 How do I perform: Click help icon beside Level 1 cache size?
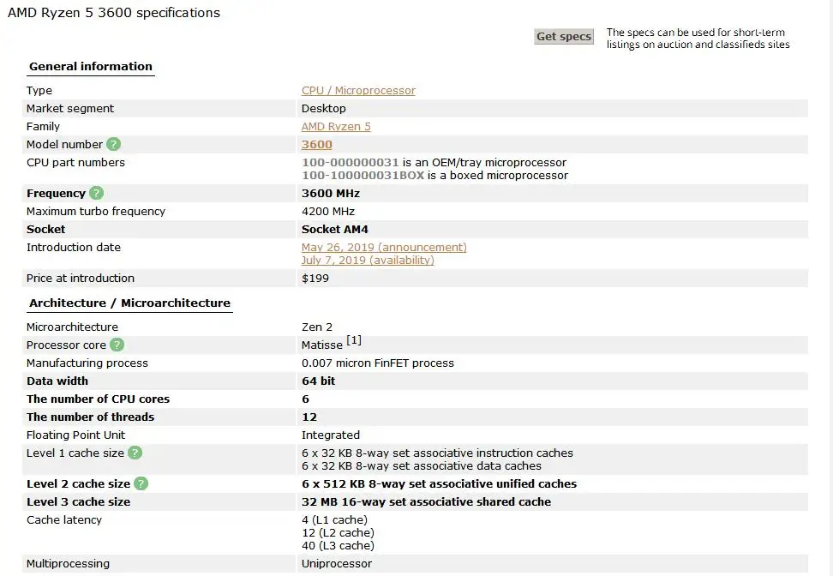click(x=135, y=453)
